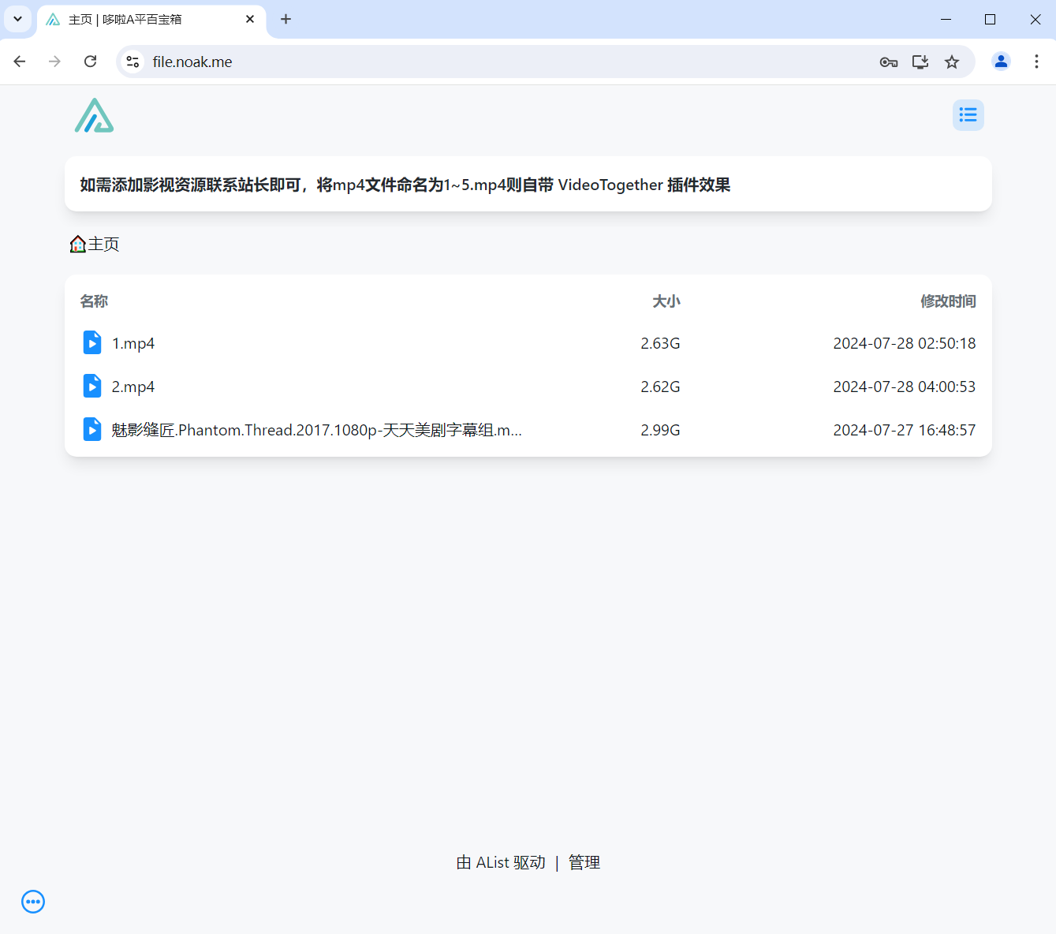Click the video icon beside 2.mp4
Viewport: 1056px width, 934px height.
(92, 387)
